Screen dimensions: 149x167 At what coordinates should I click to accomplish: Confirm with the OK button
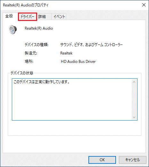[102, 160]
